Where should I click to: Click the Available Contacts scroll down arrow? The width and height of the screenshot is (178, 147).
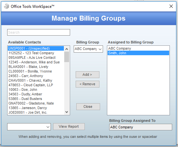tap(67, 112)
